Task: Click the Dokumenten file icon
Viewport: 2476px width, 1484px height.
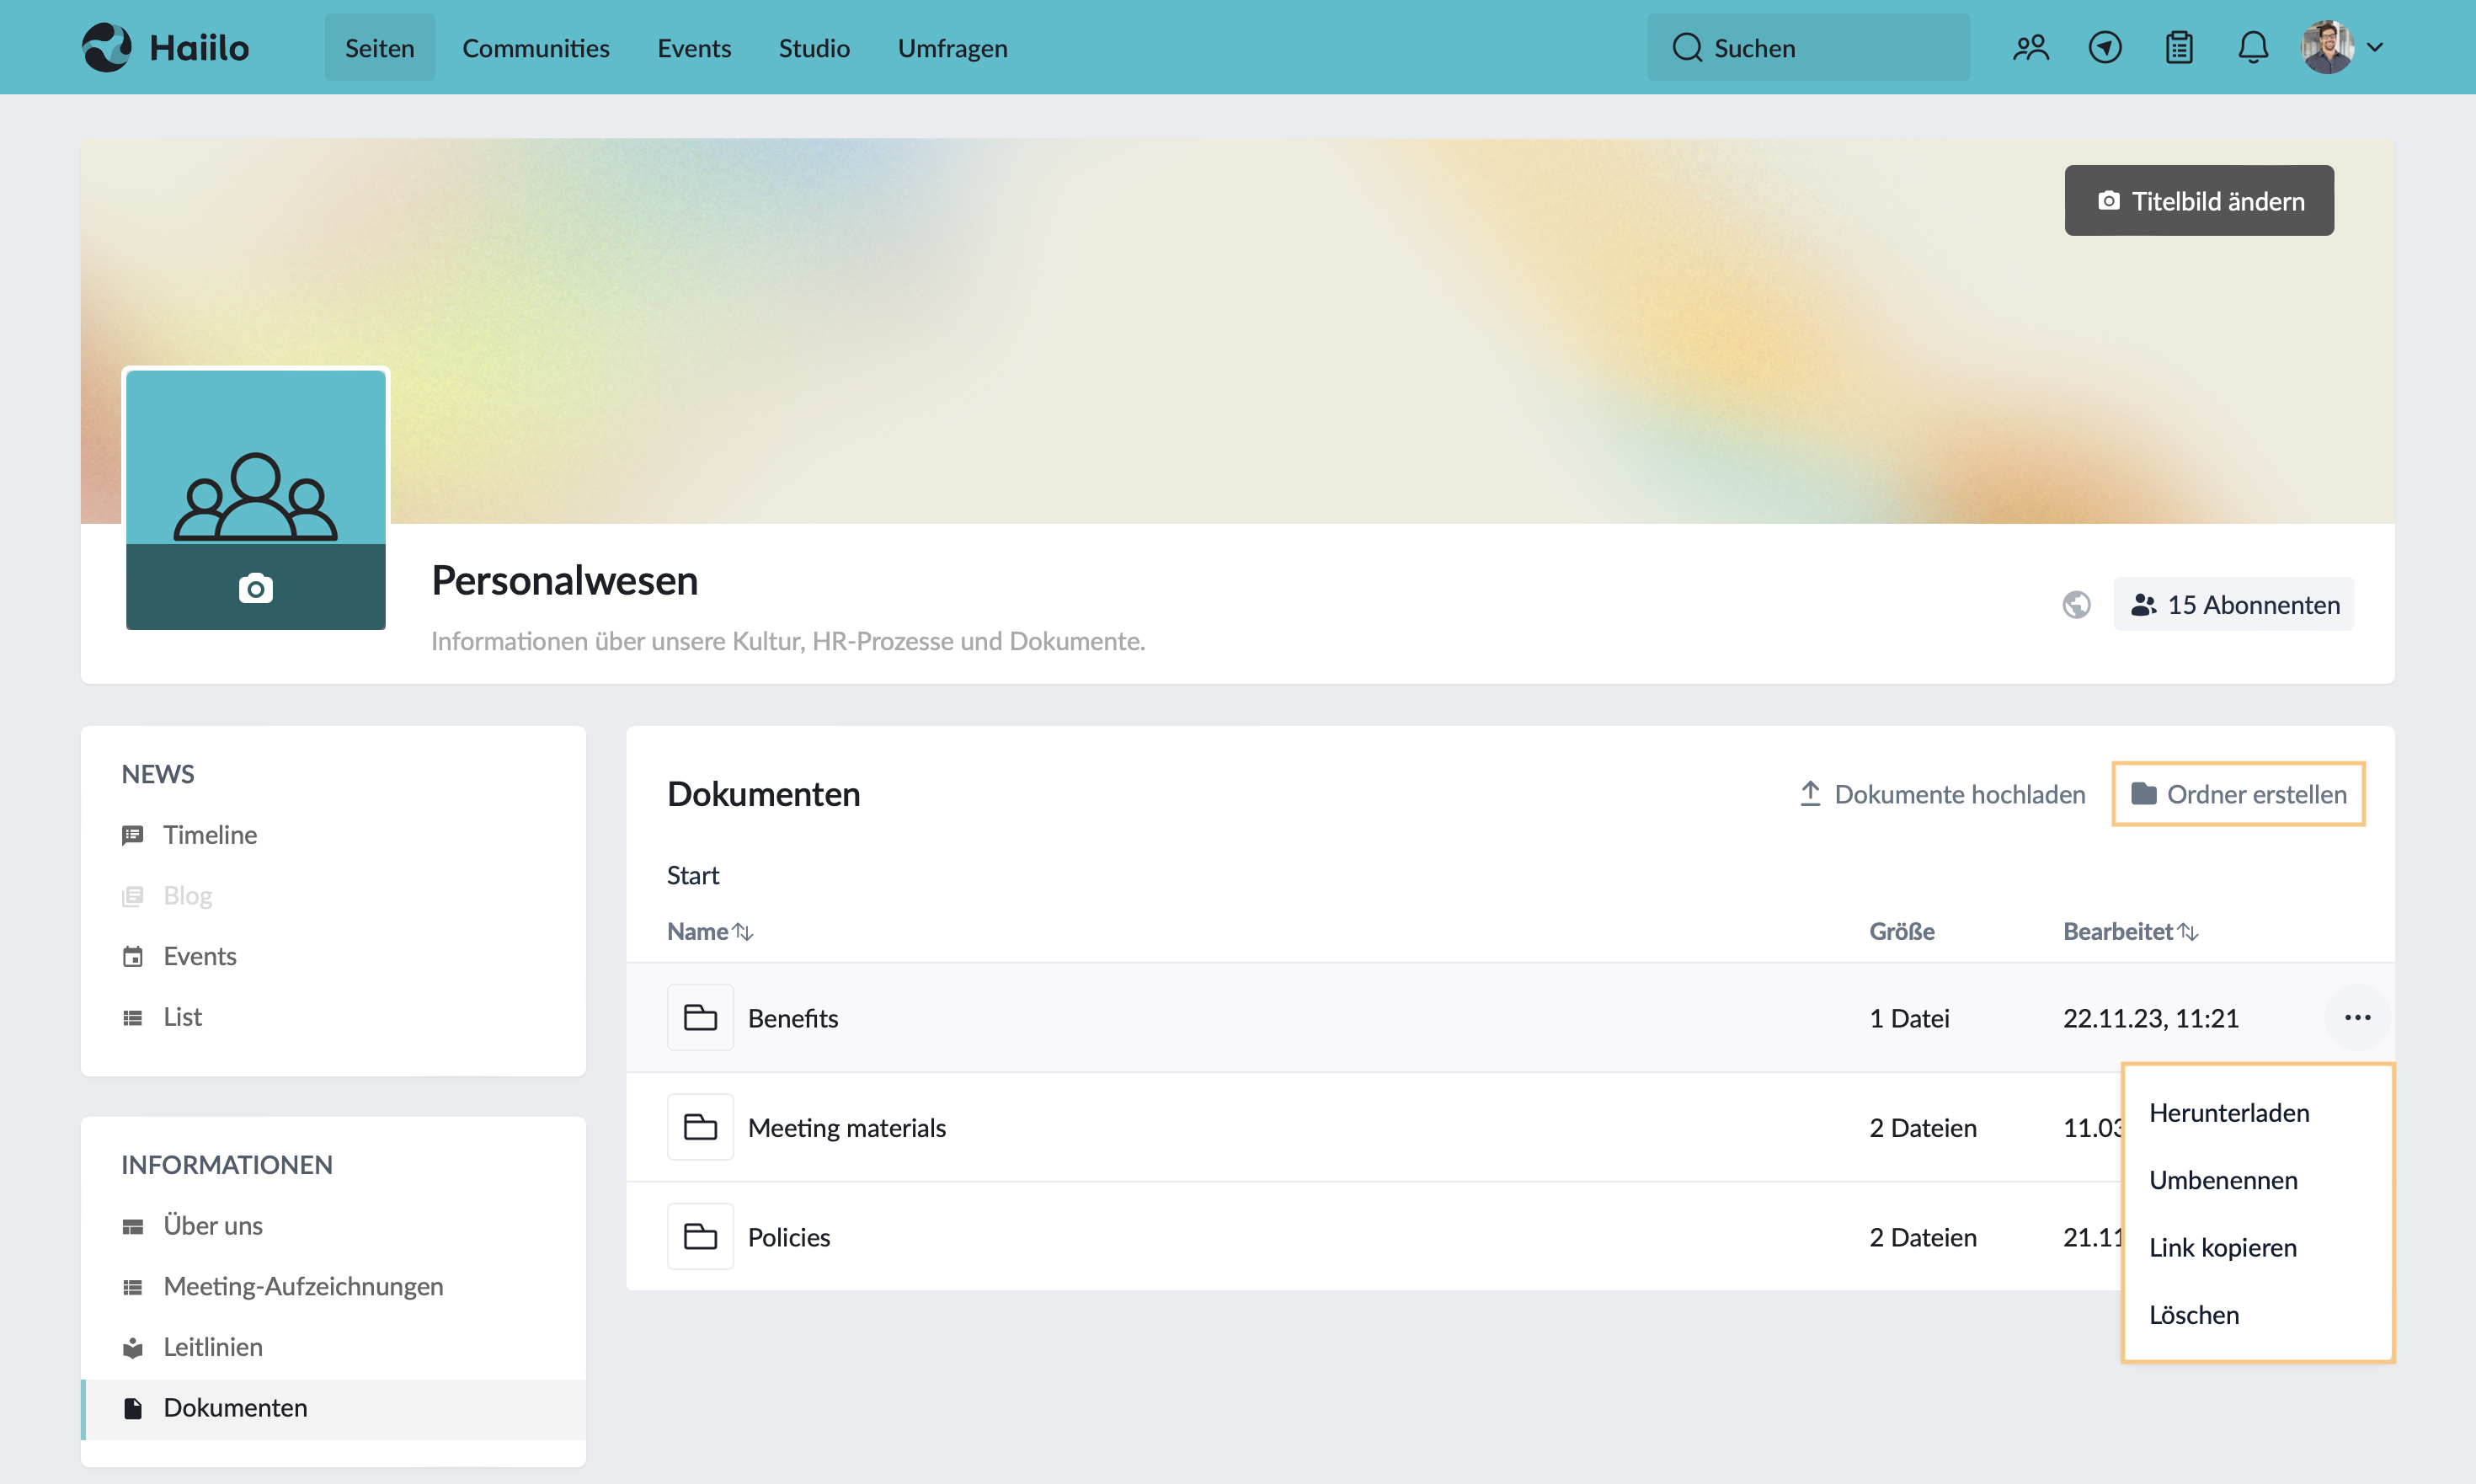Action: click(132, 1408)
